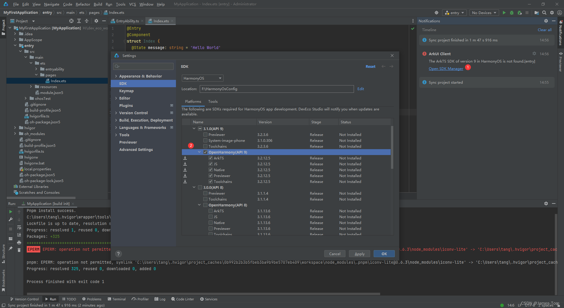Open the entry run configuration dropdown
564x308 pixels.
tap(454, 13)
